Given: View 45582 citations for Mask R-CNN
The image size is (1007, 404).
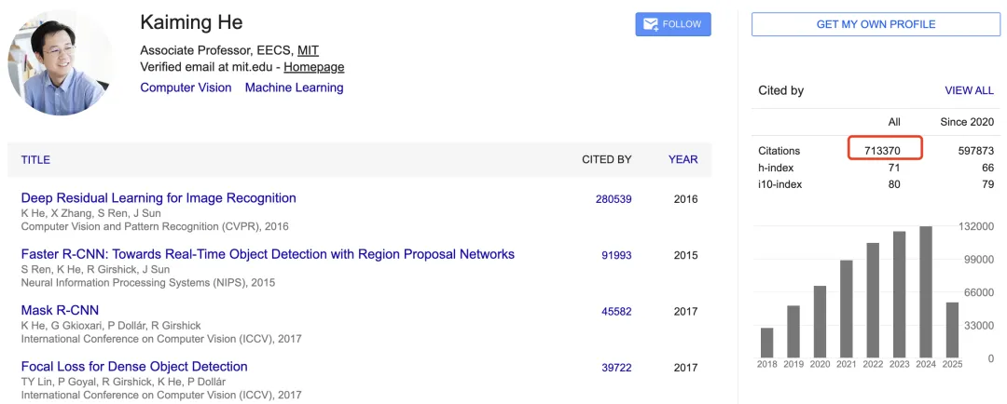Looking at the screenshot, I should click(616, 312).
